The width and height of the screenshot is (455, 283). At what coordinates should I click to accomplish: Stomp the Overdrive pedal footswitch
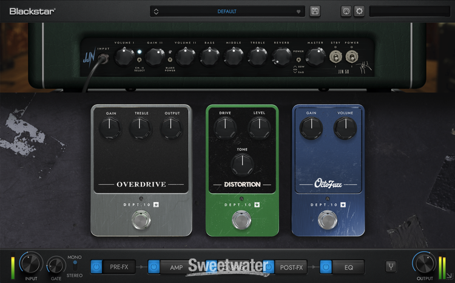point(141,220)
